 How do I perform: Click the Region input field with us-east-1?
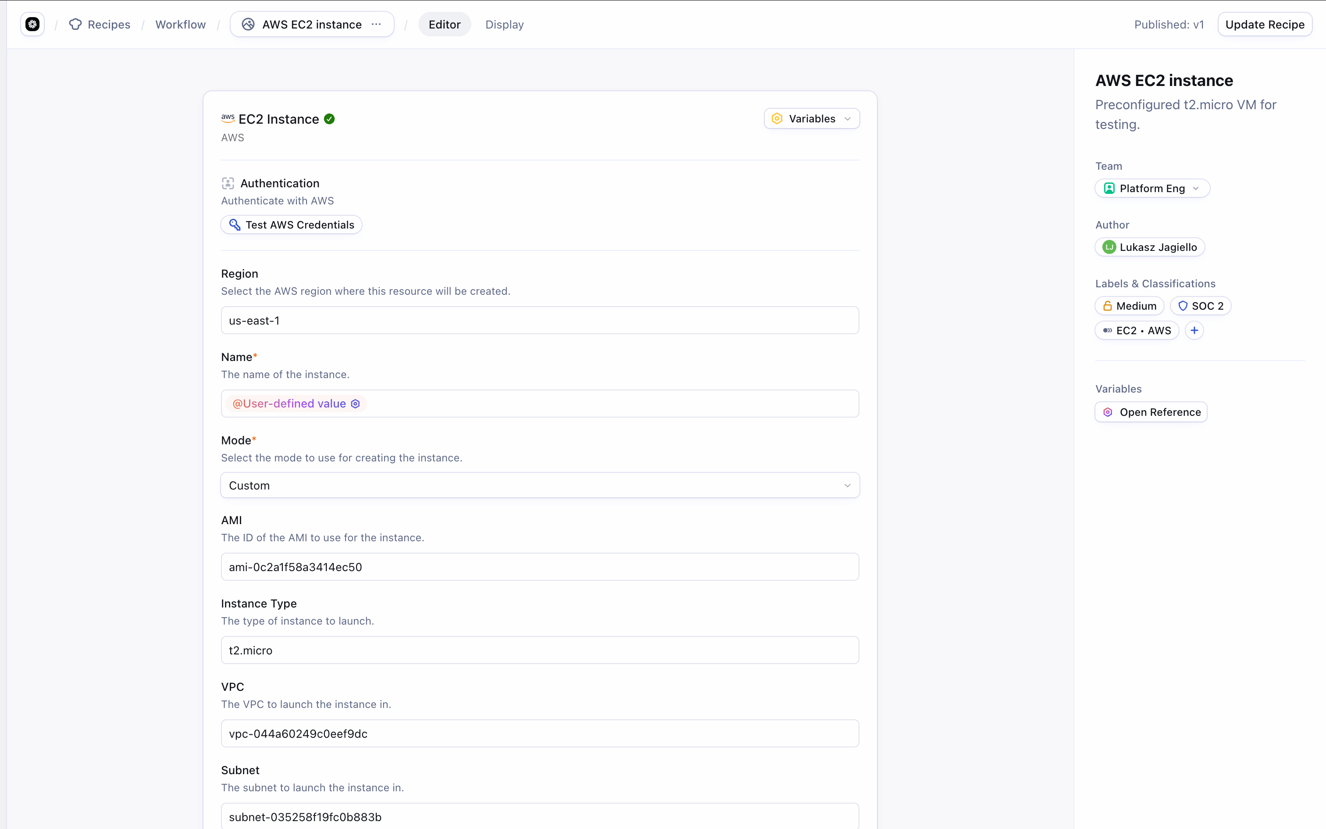[540, 320]
